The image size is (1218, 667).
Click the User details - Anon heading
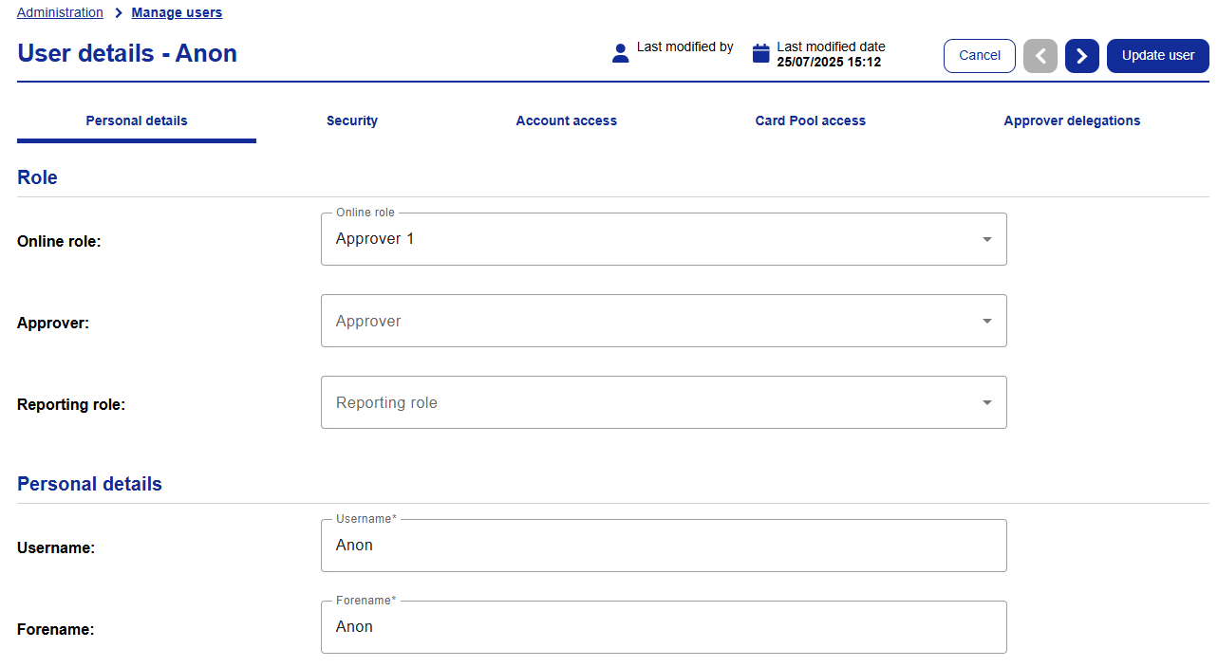click(127, 53)
